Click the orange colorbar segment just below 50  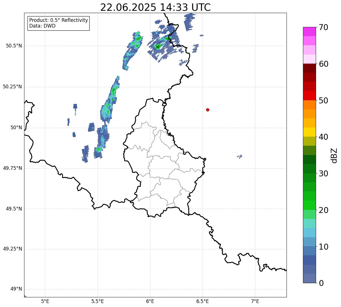(x=309, y=105)
